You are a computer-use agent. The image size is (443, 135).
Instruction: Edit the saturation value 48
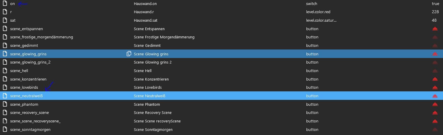(434, 20)
